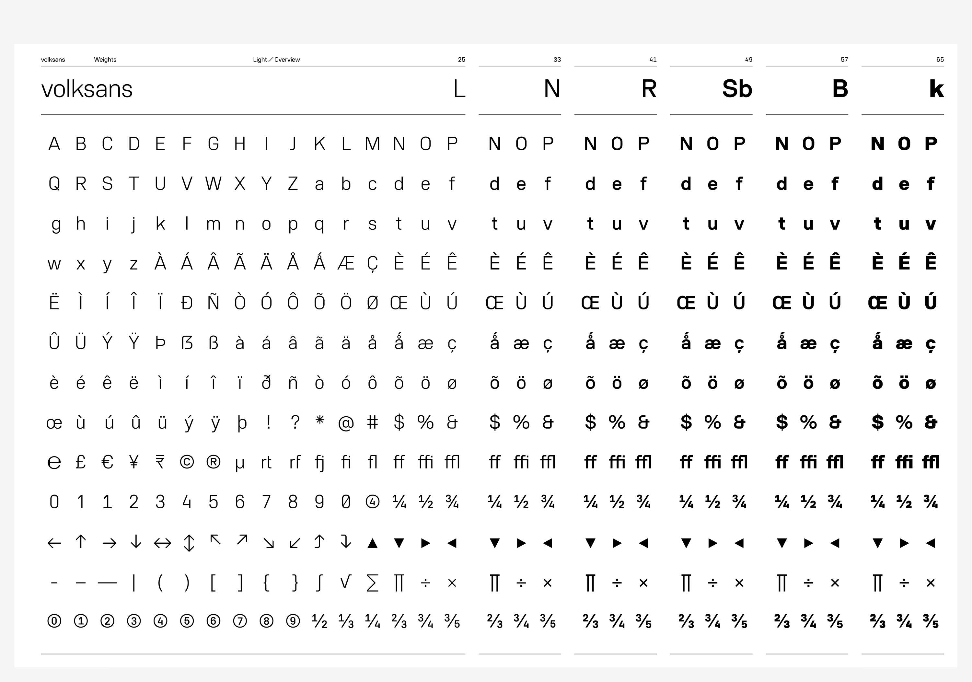The width and height of the screenshot is (972, 682).
Task: Click the page number 65
Action: [940, 60]
